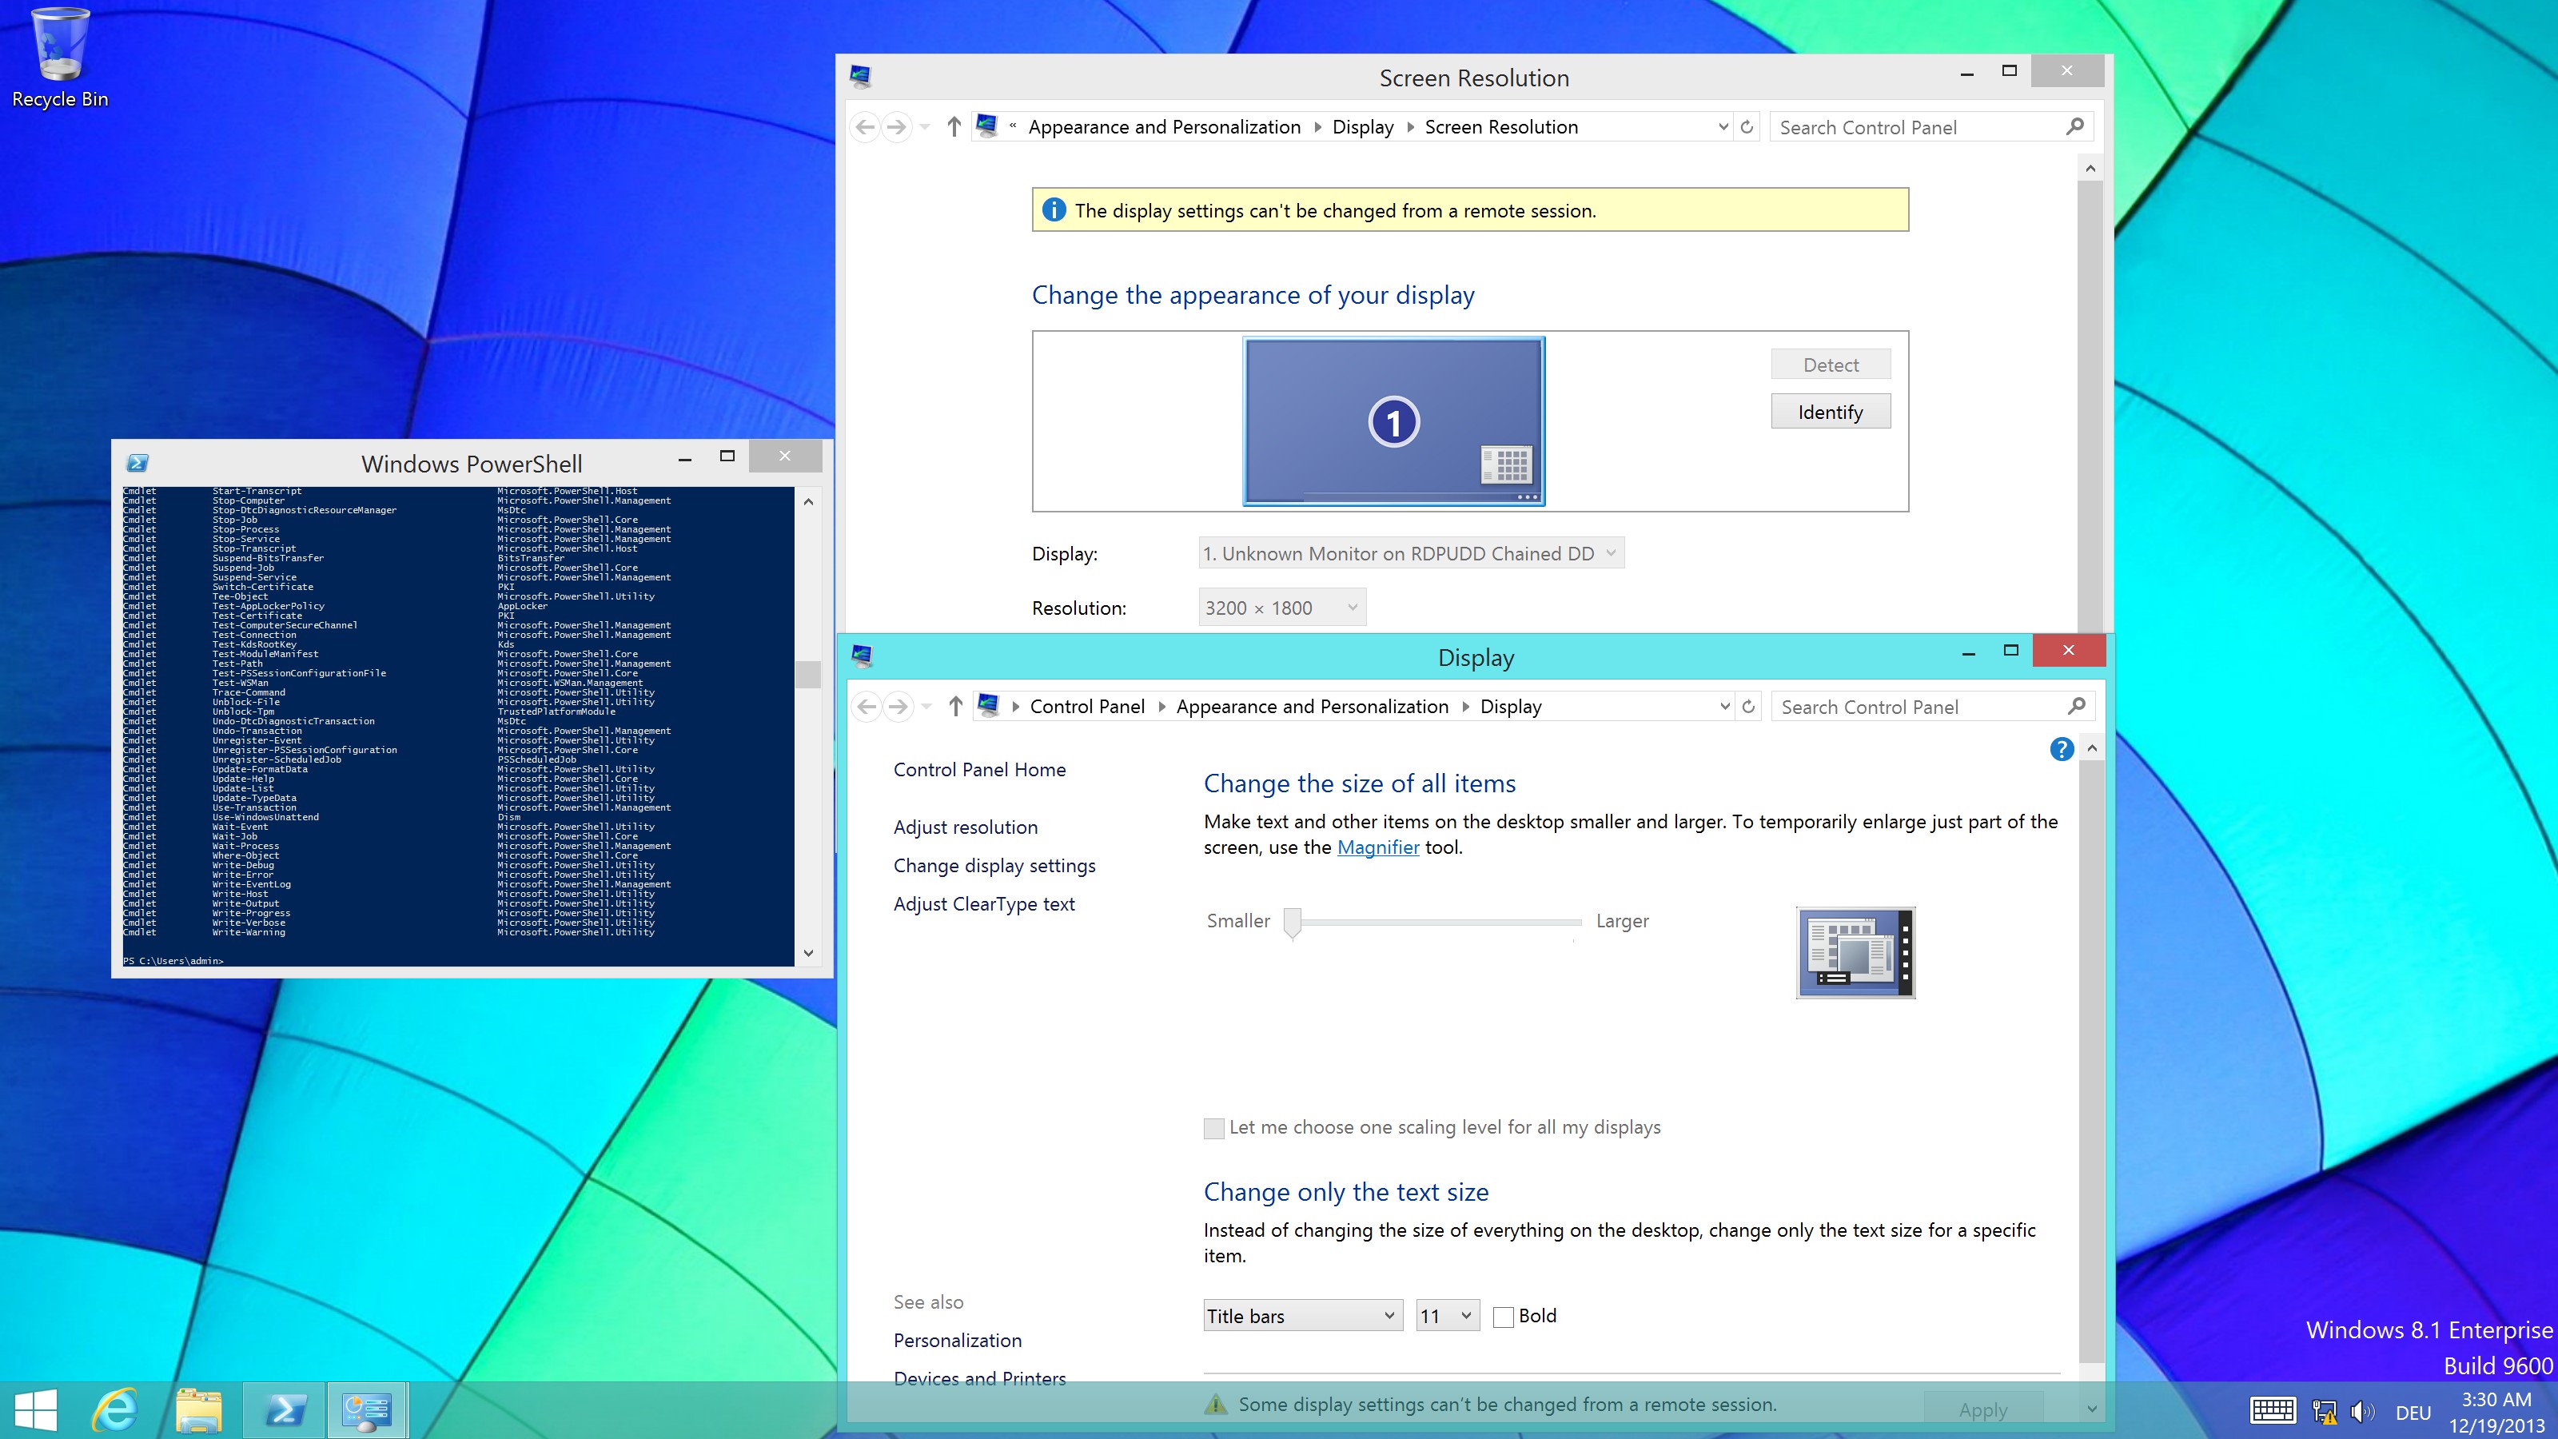Switch to PowerShell taskbar button

[x=284, y=1410]
